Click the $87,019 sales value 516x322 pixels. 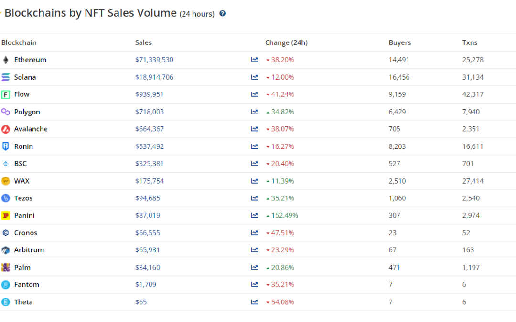(148, 215)
